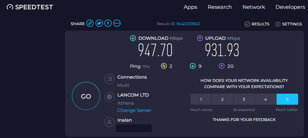This screenshot has width=308, height=138.
Task: Copy result link via share link icon
Action: click(90, 23)
